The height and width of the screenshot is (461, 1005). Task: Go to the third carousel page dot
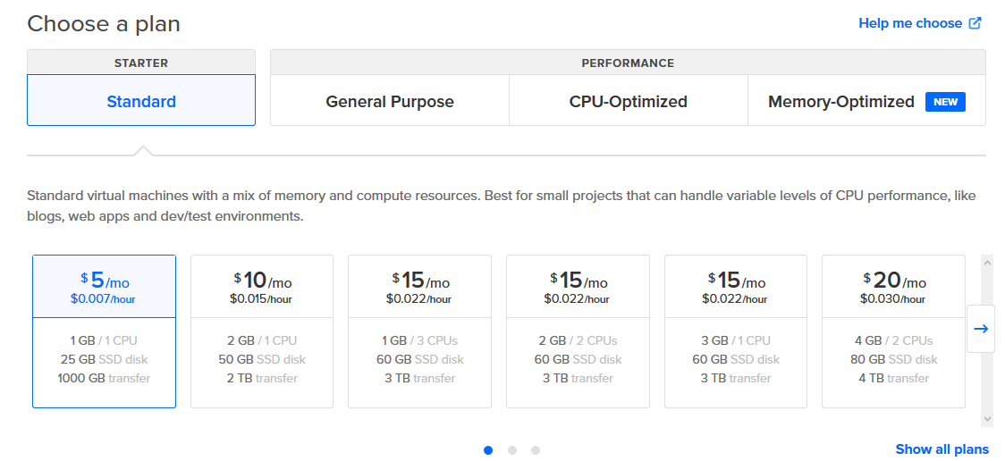tap(536, 450)
